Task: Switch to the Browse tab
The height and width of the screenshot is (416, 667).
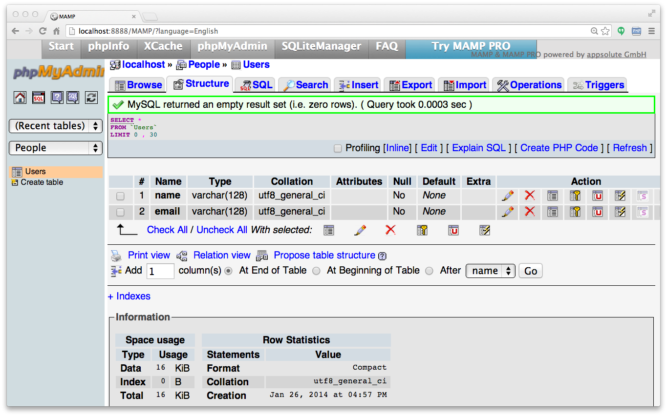Action: tap(138, 85)
